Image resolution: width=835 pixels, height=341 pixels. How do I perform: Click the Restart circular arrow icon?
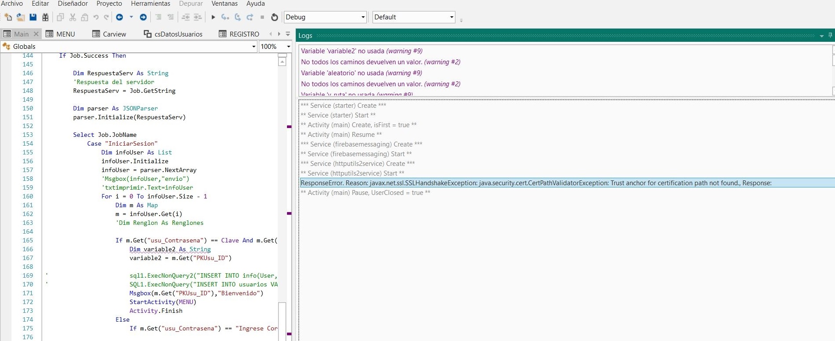[275, 17]
